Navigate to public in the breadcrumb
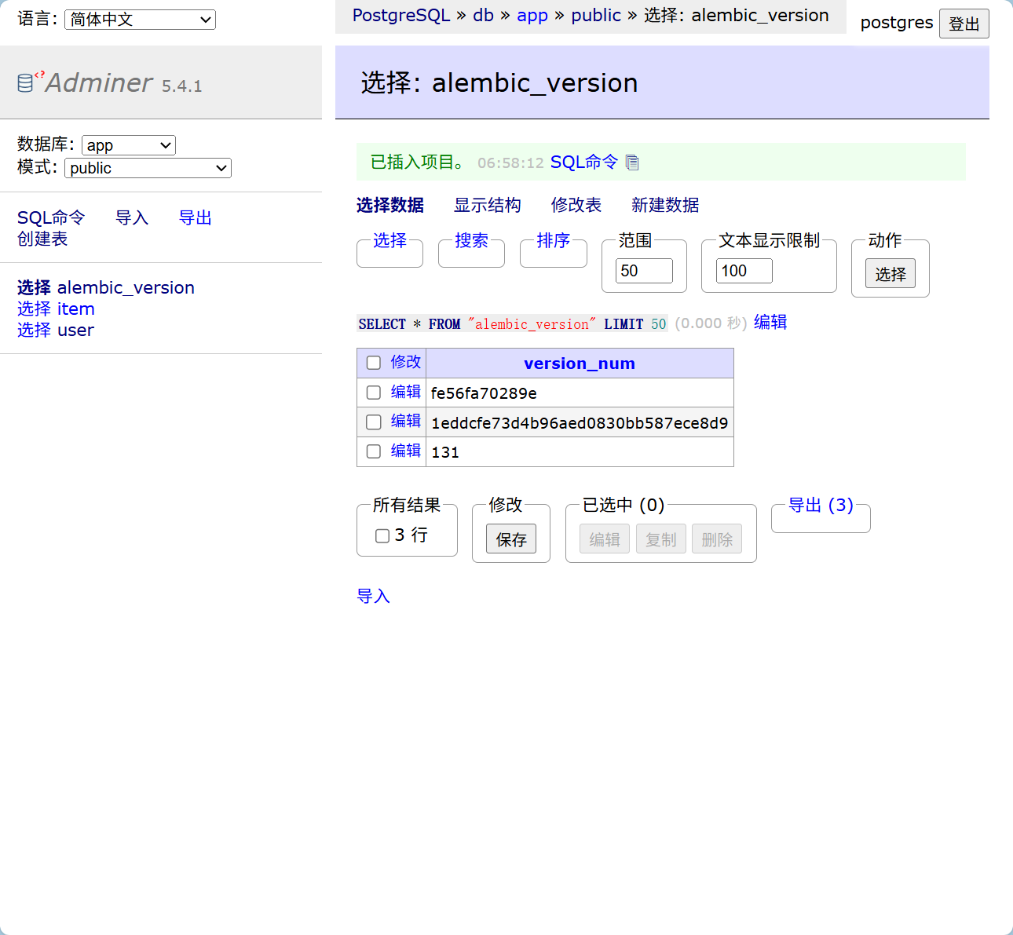 tap(596, 15)
